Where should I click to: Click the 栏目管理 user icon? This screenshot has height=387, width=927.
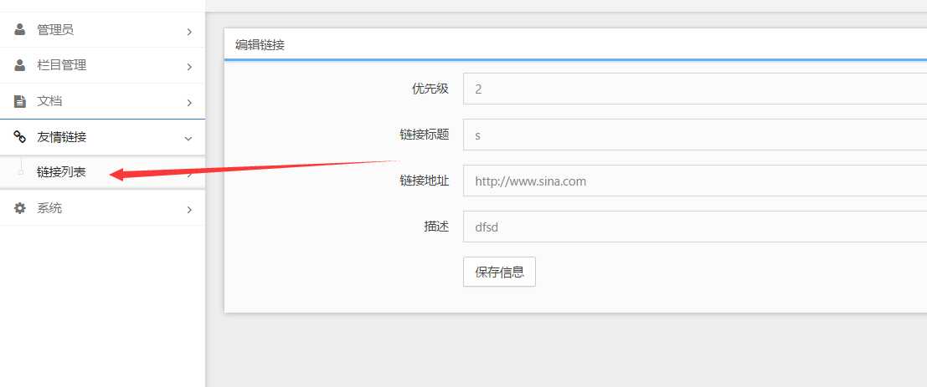pyautogui.click(x=19, y=65)
